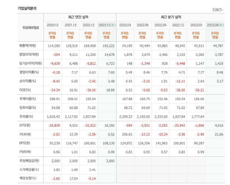Select the 8.46 estimated operating margin
The height and width of the screenshot is (185, 230).
coord(220,72)
